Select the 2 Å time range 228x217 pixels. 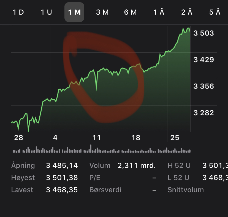pyautogui.click(x=187, y=12)
